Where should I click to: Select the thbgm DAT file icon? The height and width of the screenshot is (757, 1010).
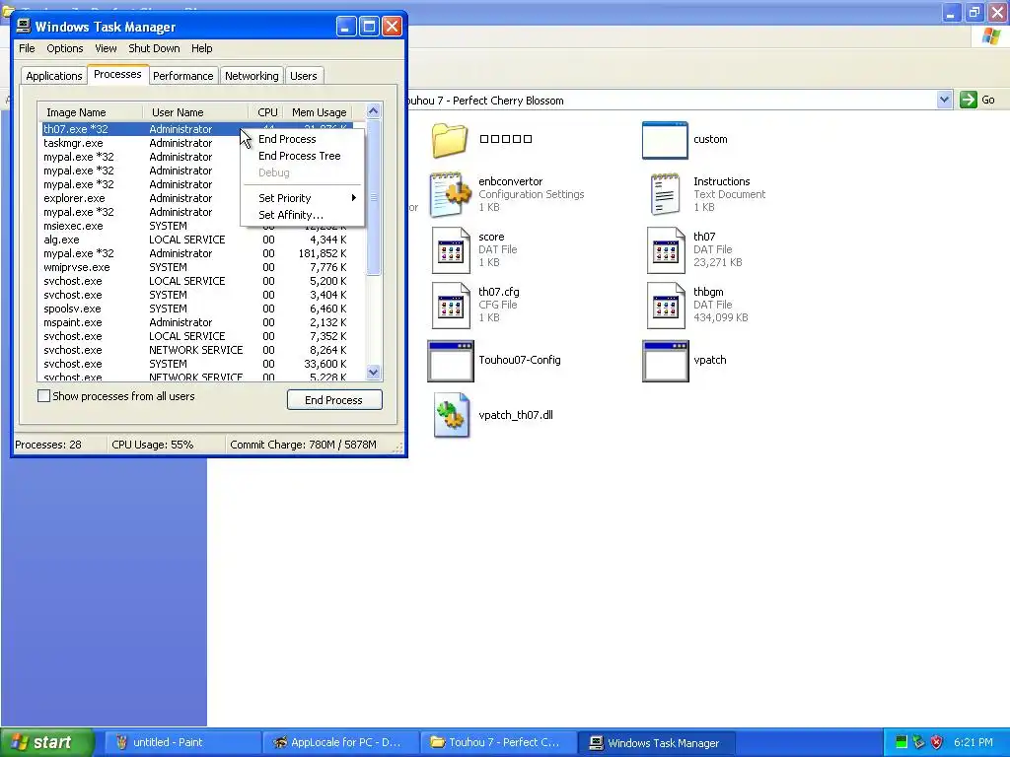[x=666, y=306]
